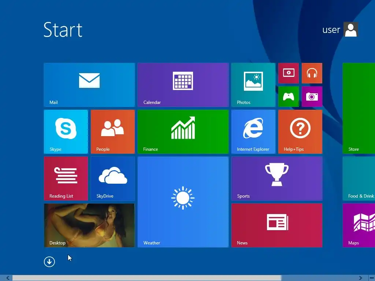Viewport: 375px width, 281px height.
Task: Click the Start heading text
Action: [63, 30]
